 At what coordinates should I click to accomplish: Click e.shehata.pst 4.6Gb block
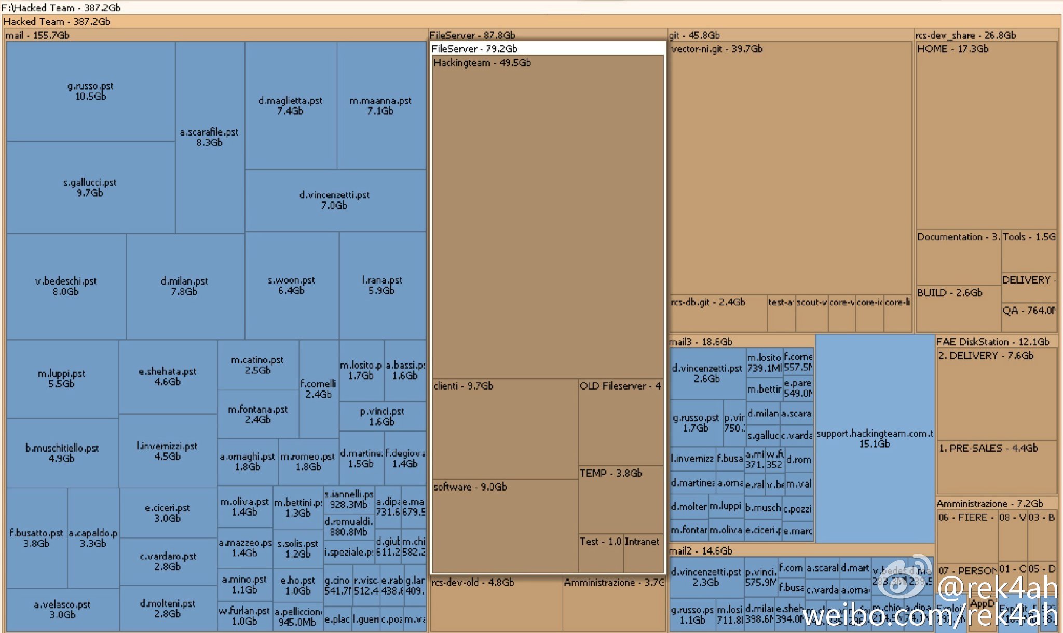[x=168, y=376]
